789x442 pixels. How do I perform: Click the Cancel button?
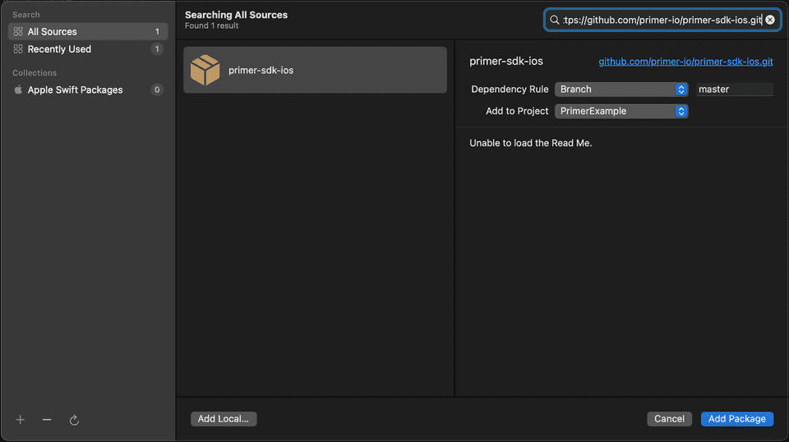669,419
